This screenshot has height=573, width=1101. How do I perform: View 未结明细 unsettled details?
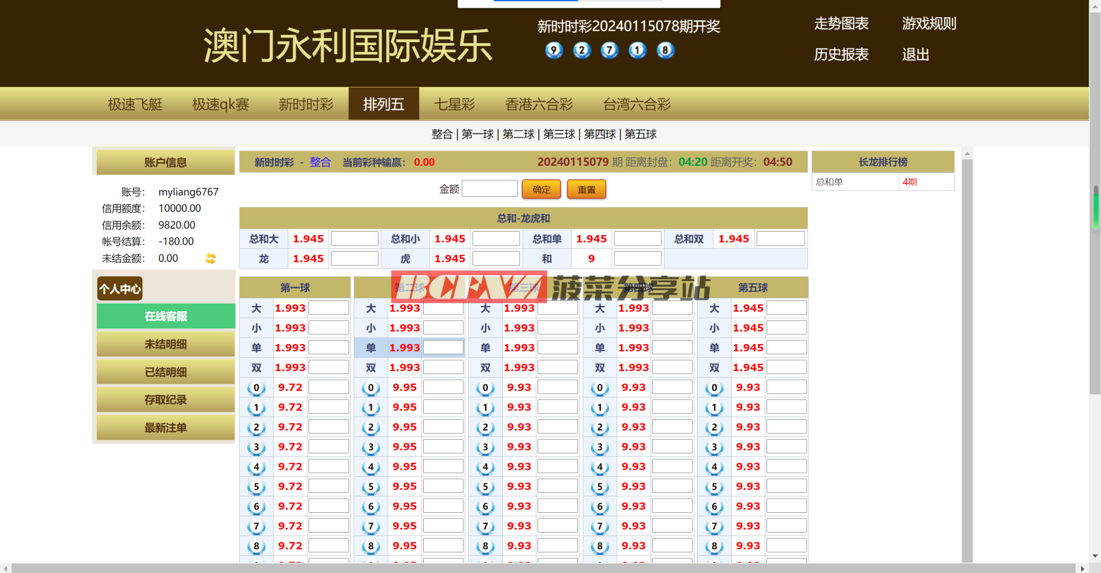point(166,344)
